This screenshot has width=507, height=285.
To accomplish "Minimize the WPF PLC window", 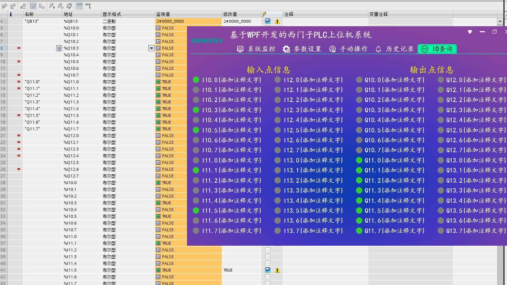I will click(482, 32).
